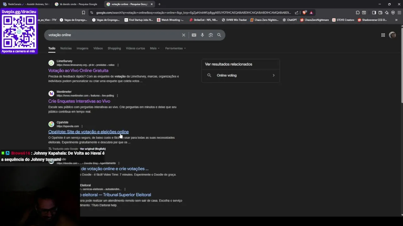Open 'Votação ao Vivo Online Gratuita' result
Image resolution: width=403 pixels, height=226 pixels.
pyautogui.click(x=78, y=71)
